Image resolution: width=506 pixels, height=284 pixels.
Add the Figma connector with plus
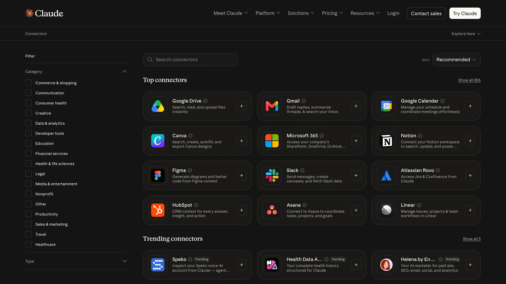[242, 175]
